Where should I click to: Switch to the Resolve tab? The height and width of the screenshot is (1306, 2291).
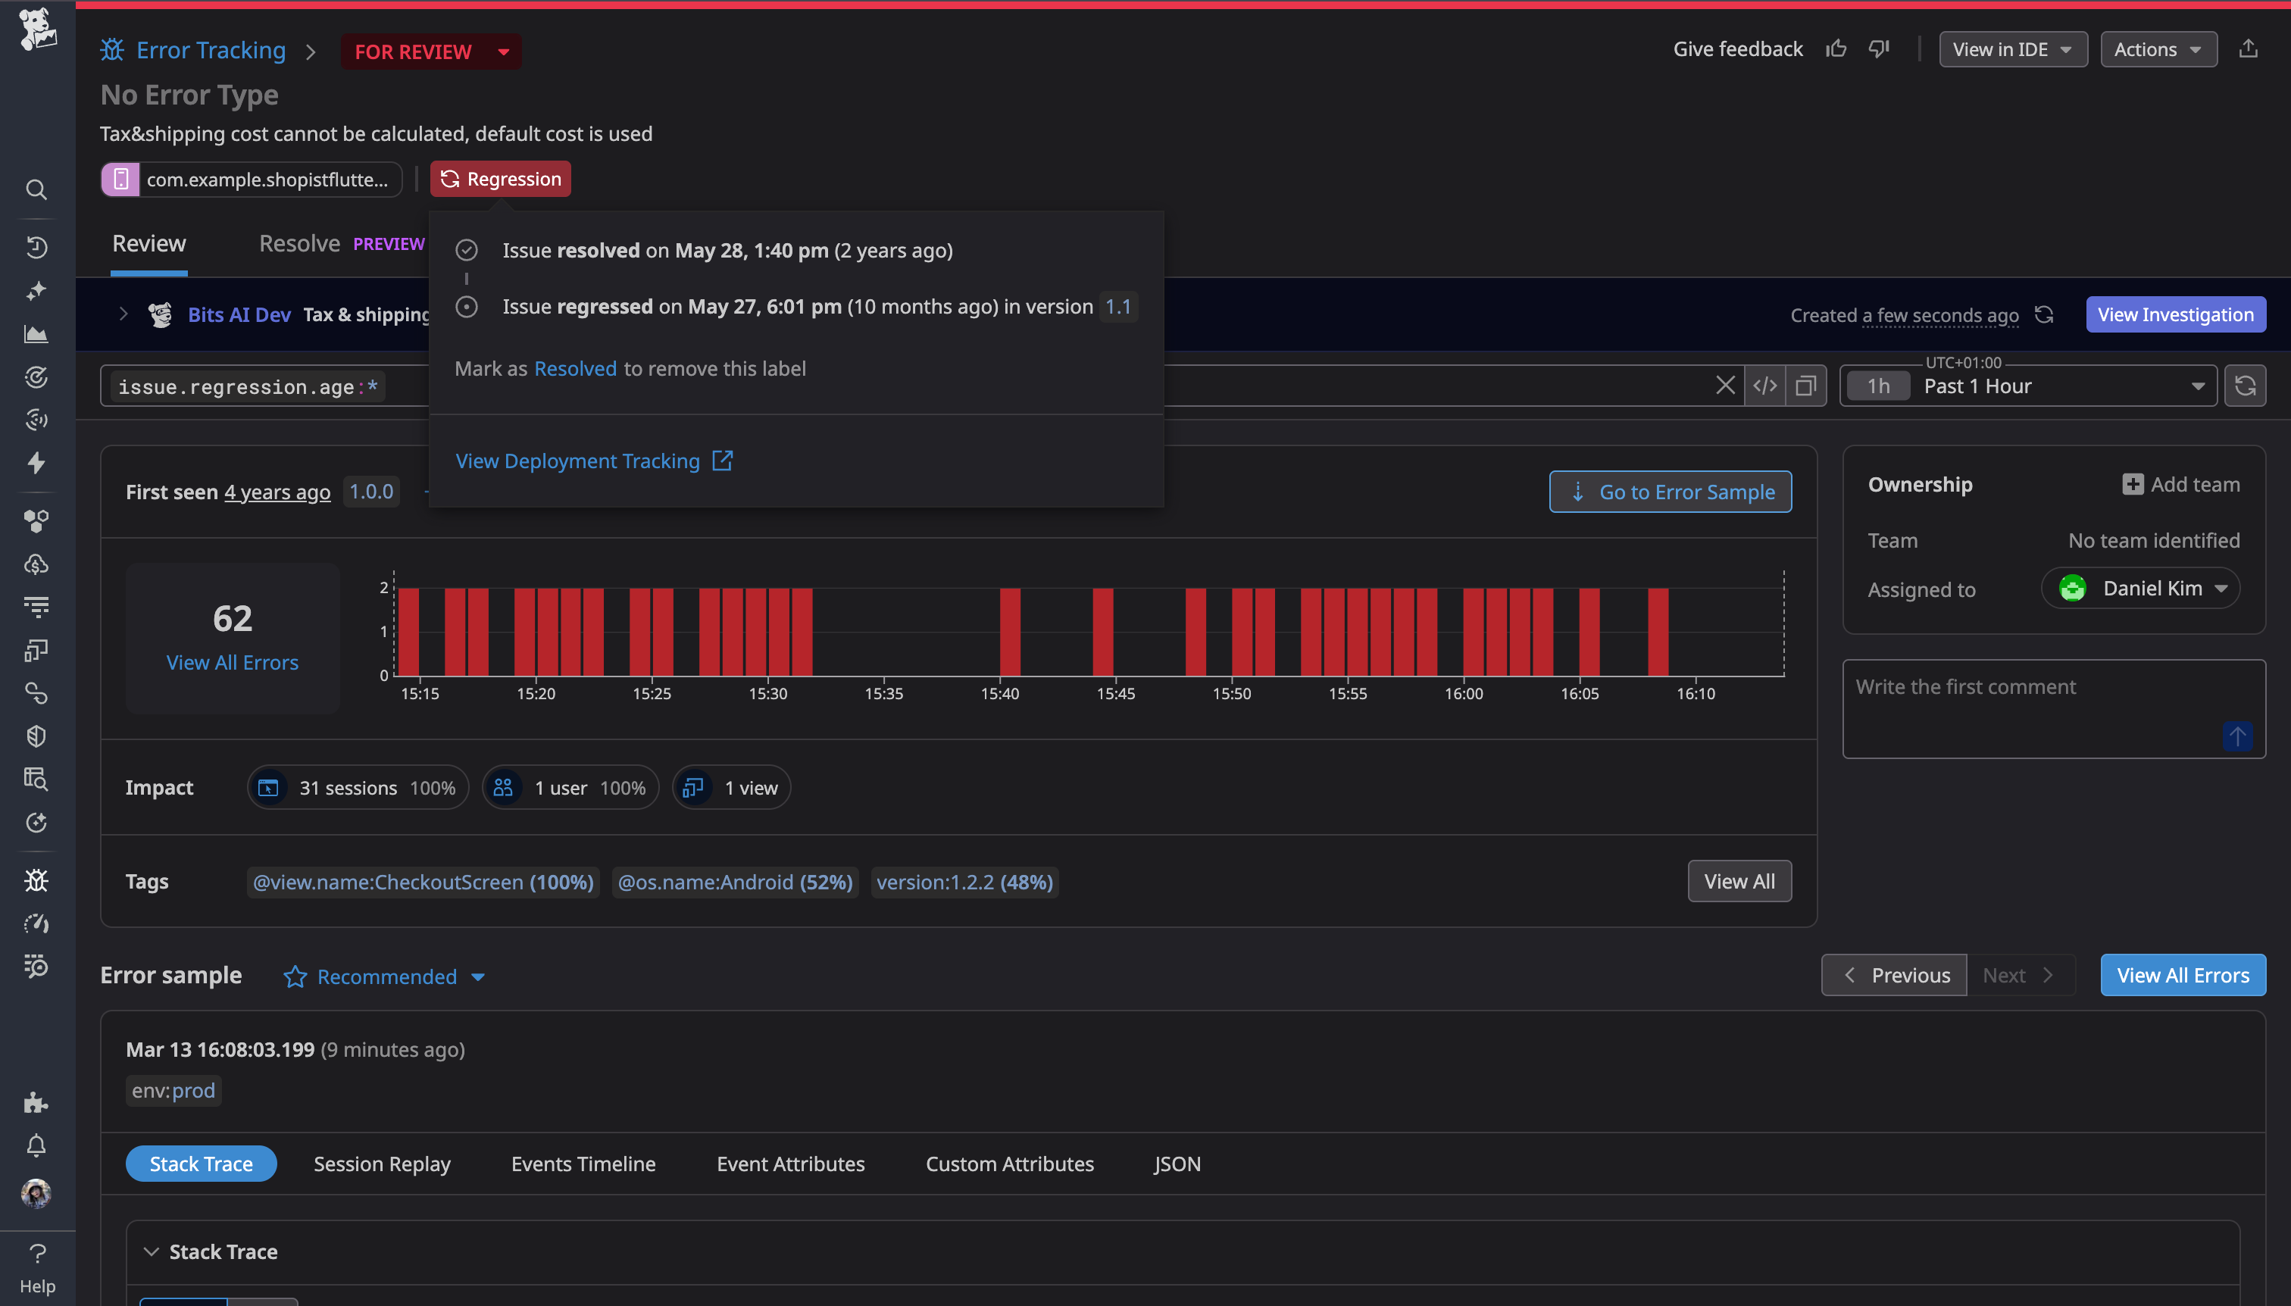point(299,243)
